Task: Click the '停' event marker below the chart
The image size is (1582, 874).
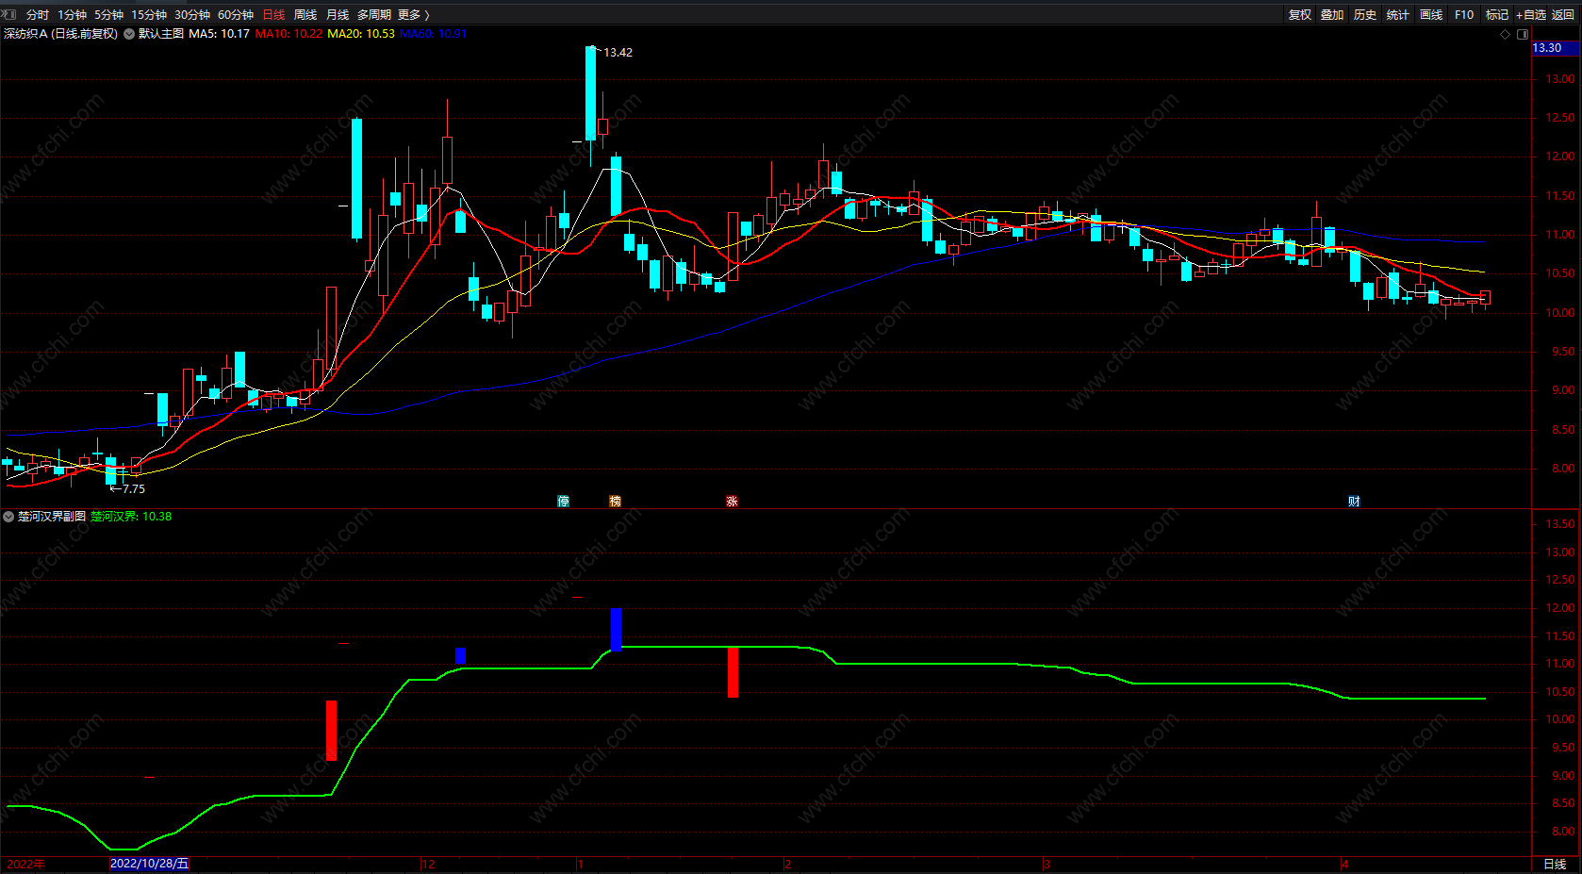Action: [x=563, y=502]
